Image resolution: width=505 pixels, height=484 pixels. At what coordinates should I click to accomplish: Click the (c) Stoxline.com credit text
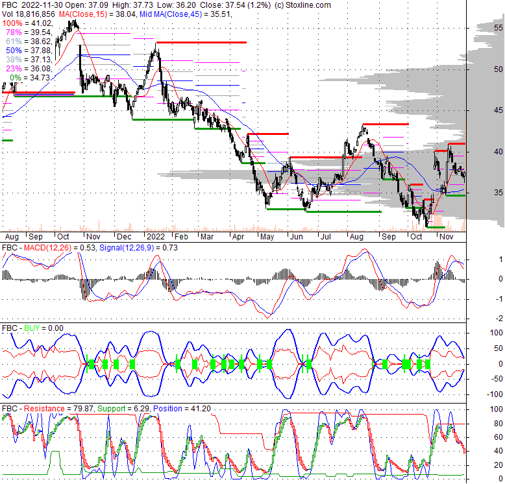[x=302, y=5]
